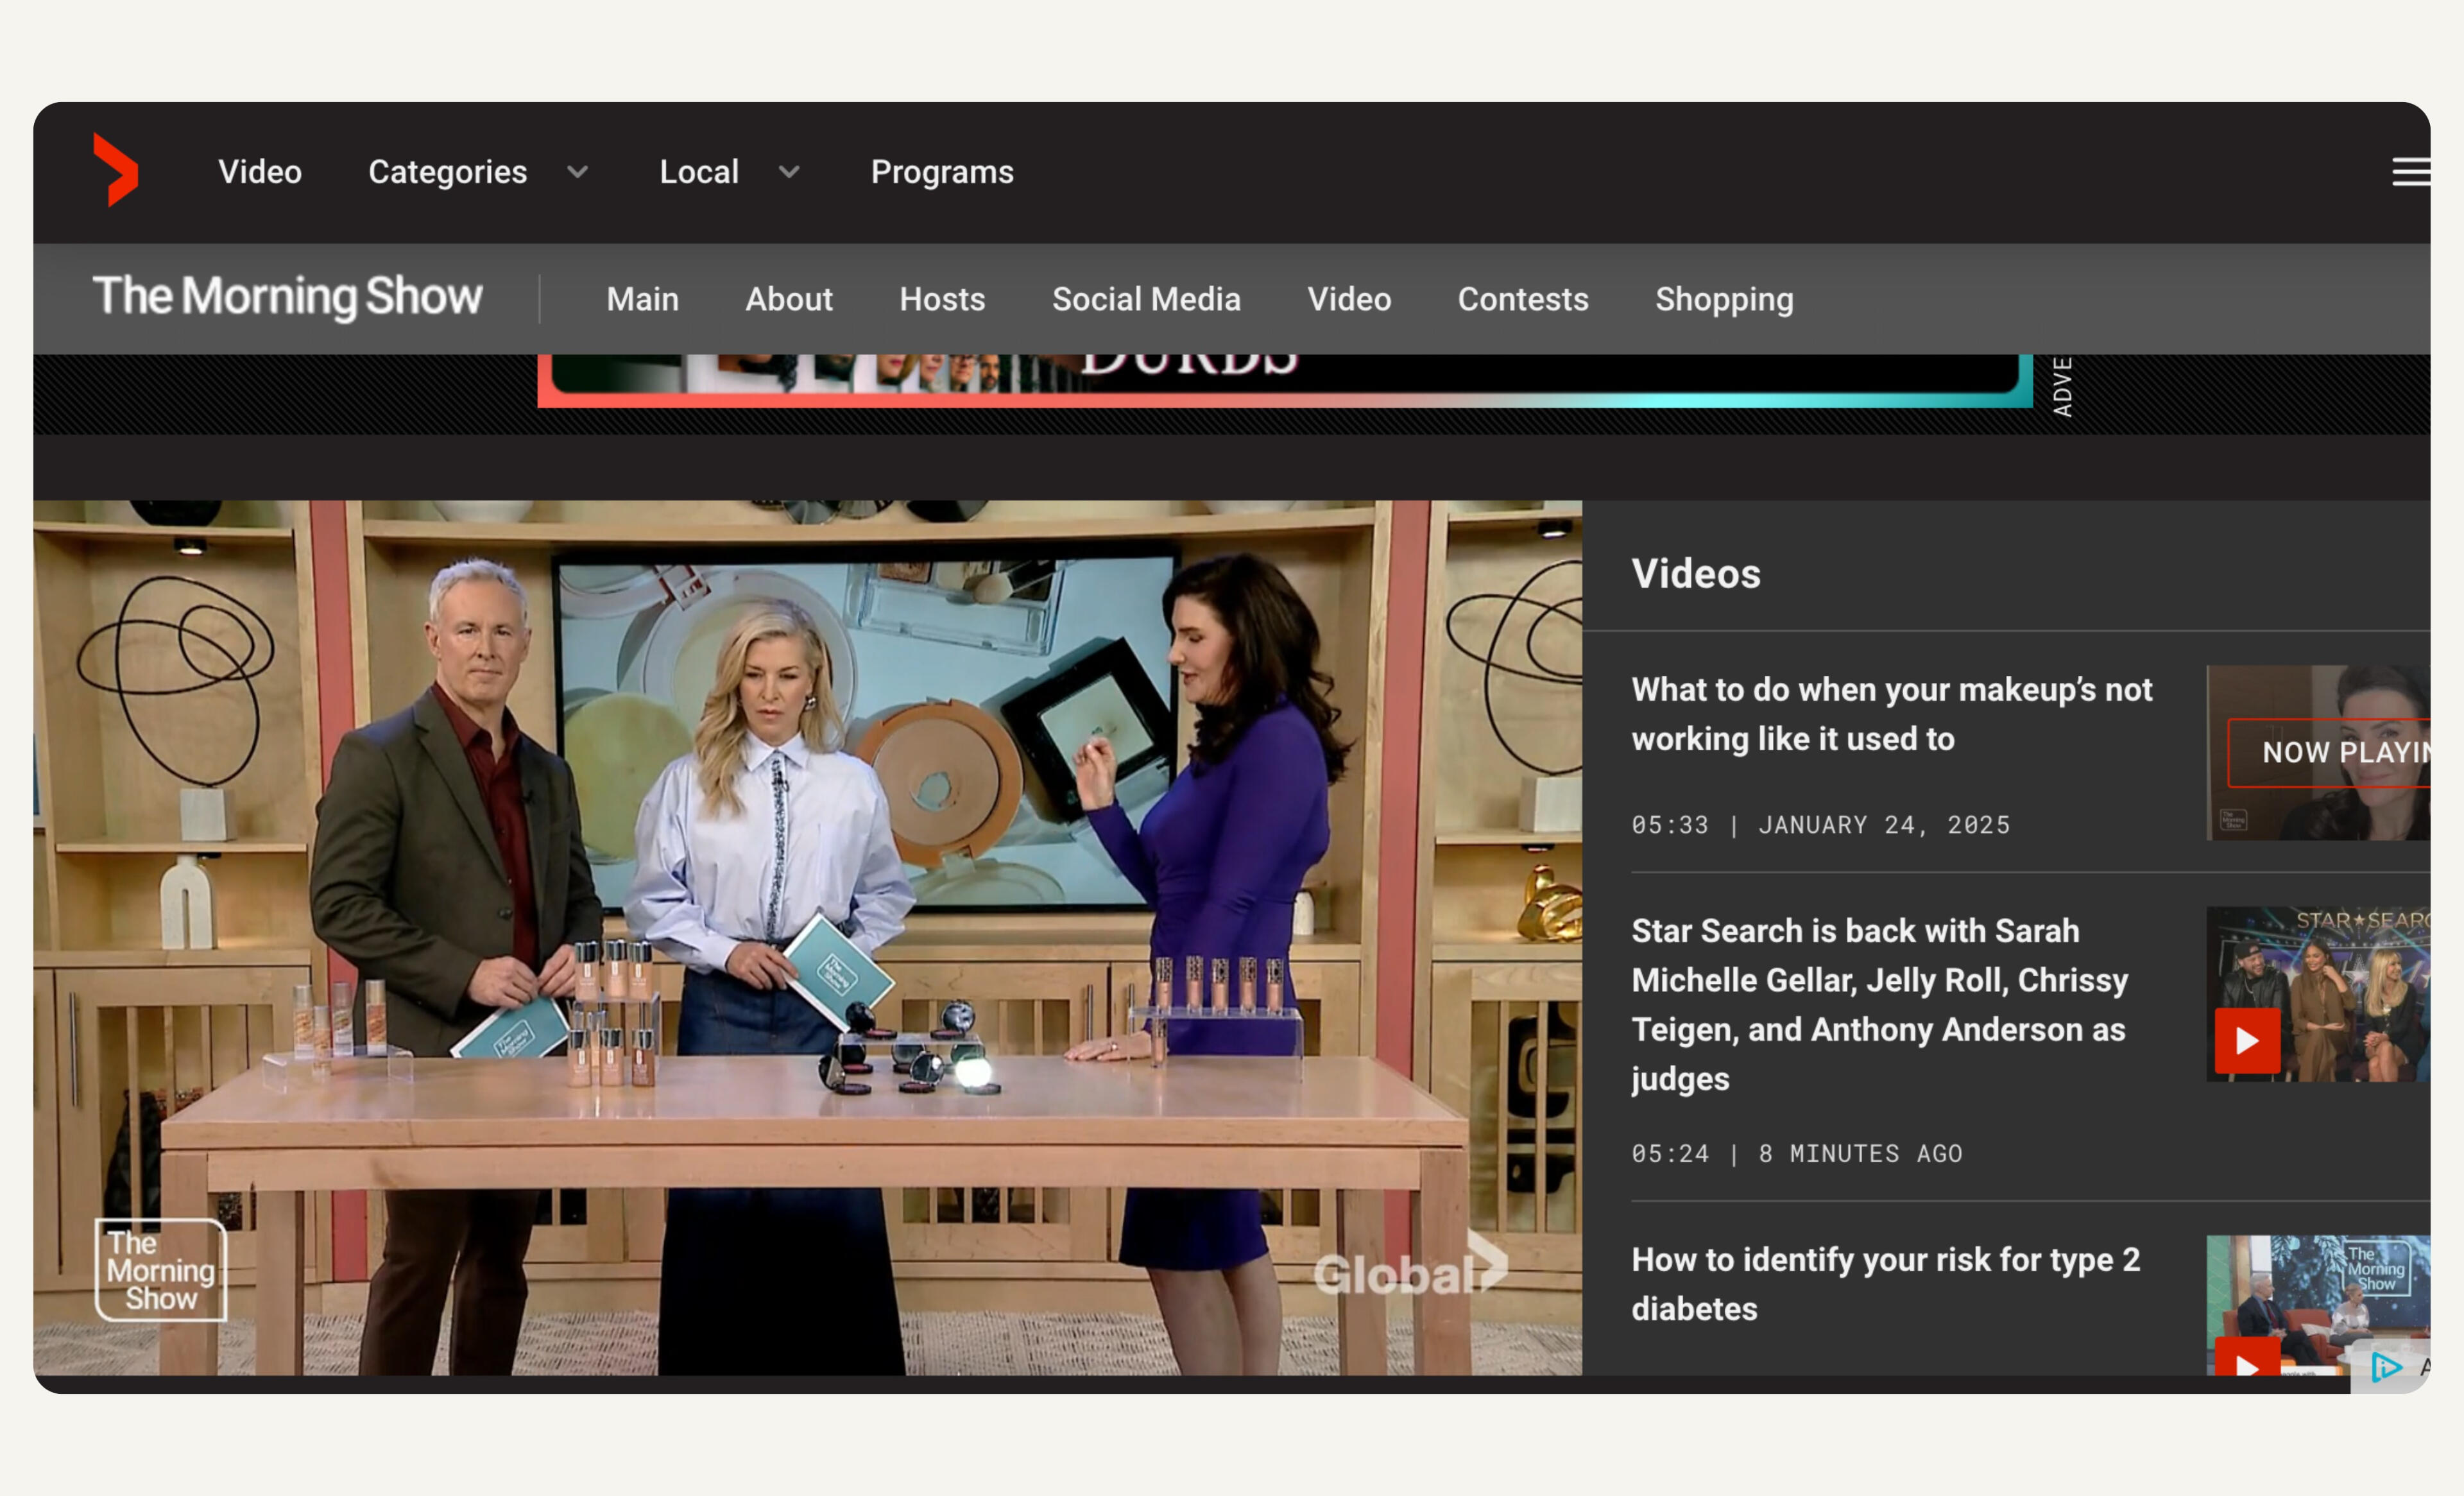2464x1496 pixels.
Task: Click The Morning Show title link
Action: [x=288, y=297]
